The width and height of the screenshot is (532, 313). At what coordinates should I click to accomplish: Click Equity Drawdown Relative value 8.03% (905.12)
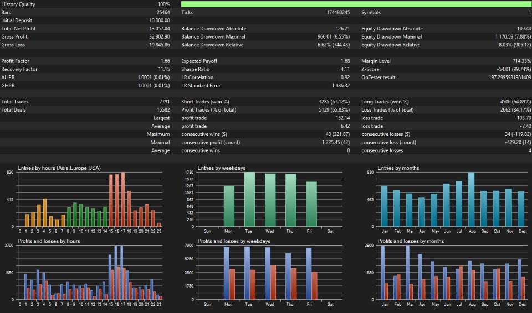515,45
